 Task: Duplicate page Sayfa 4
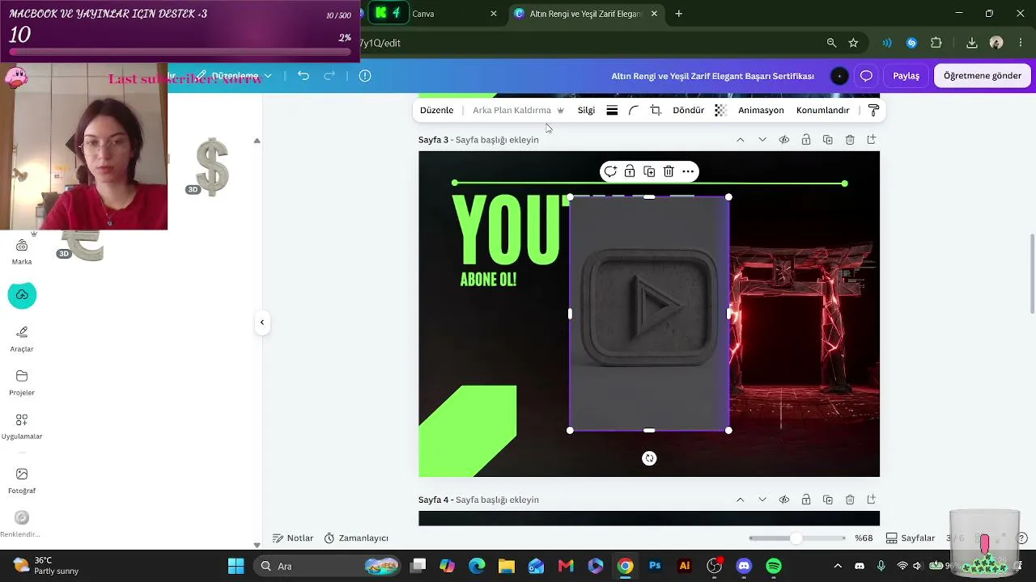point(828,500)
